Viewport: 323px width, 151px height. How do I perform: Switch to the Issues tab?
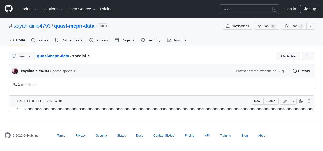point(39,40)
